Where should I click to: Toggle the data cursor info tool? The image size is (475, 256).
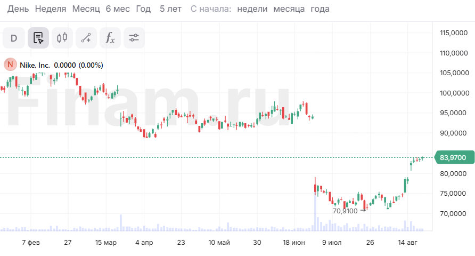click(x=38, y=38)
